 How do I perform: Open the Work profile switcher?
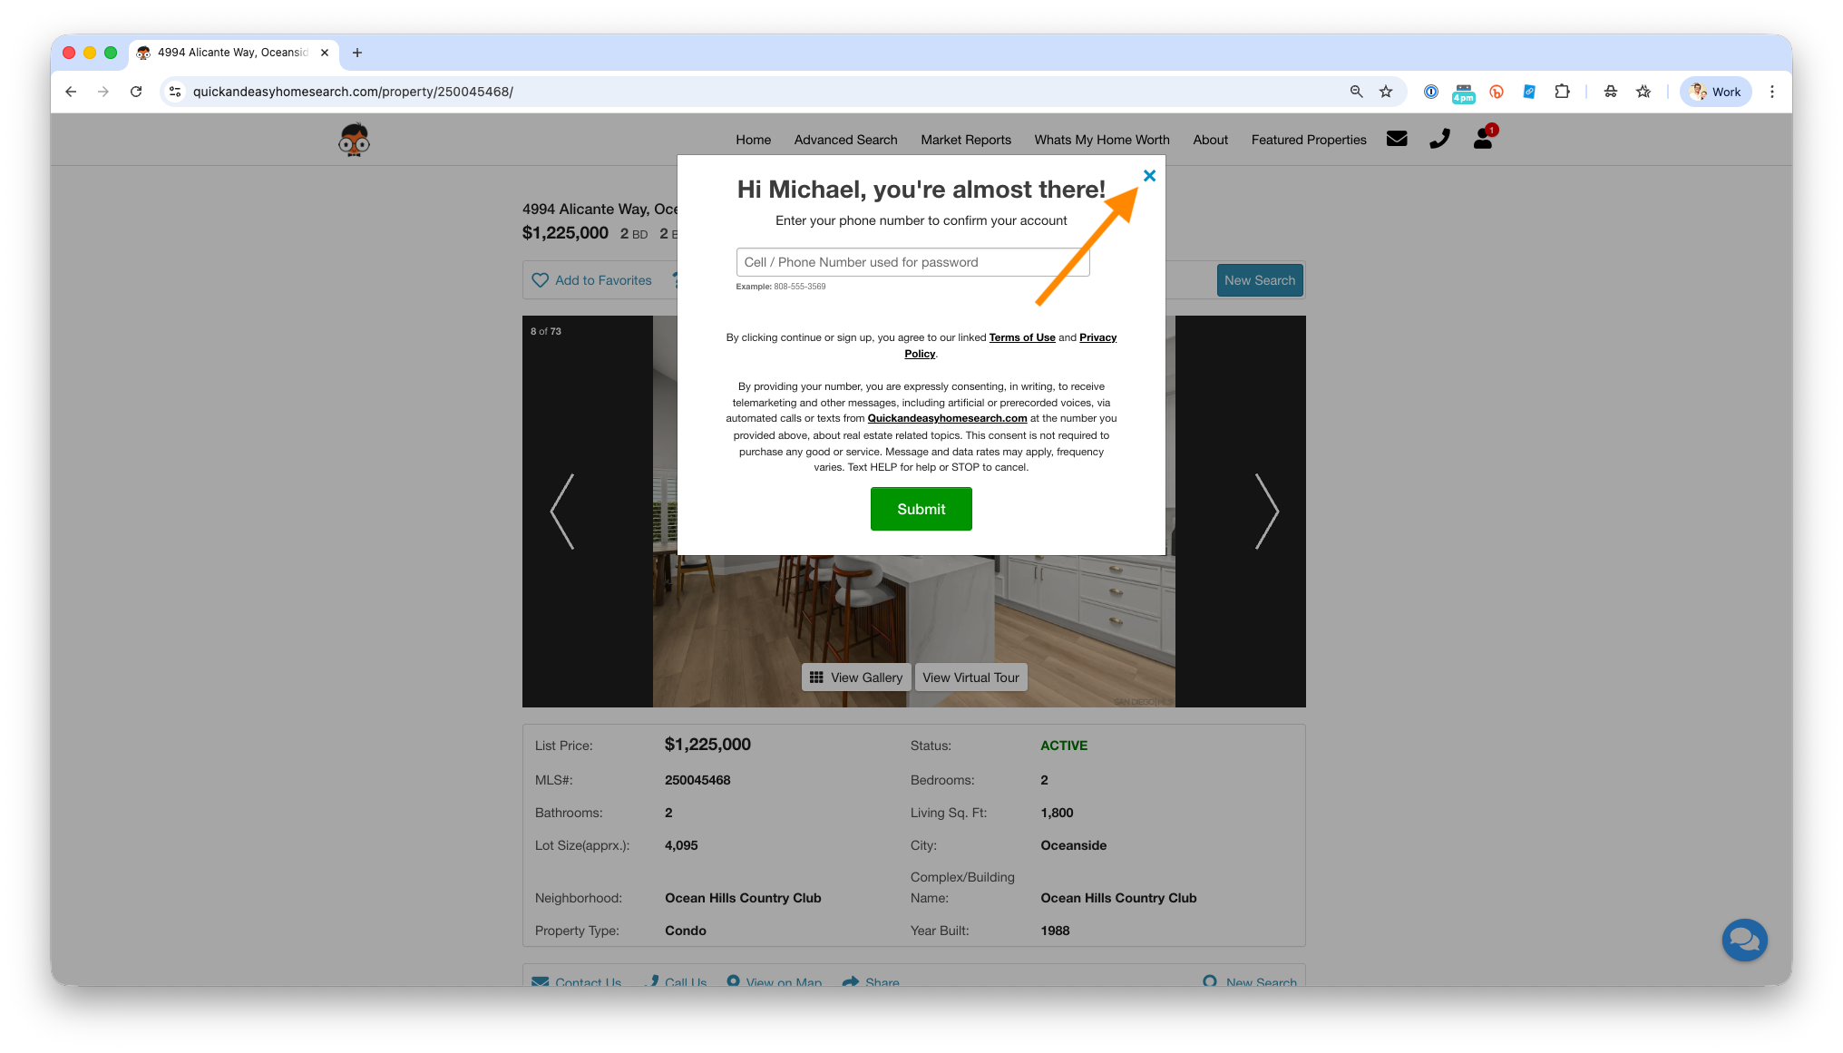click(1715, 92)
